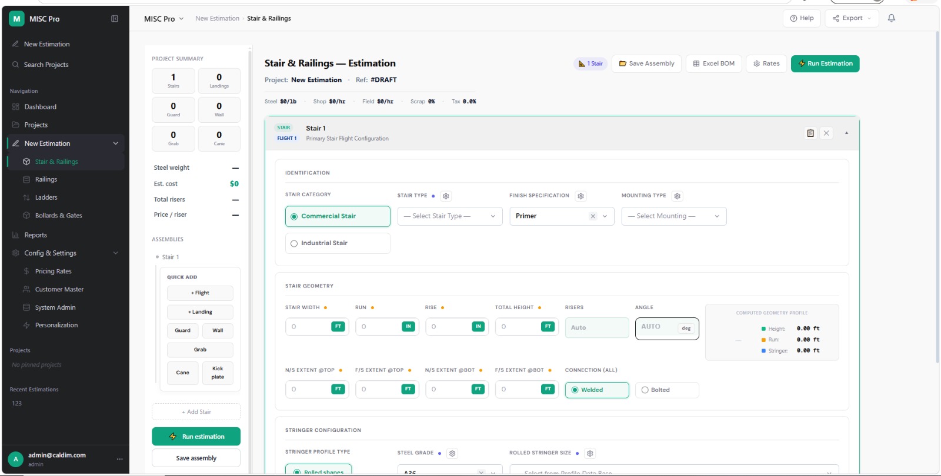This screenshot has width=941, height=476.
Task: Click Run estimation in summary panel
Action: click(x=196, y=437)
